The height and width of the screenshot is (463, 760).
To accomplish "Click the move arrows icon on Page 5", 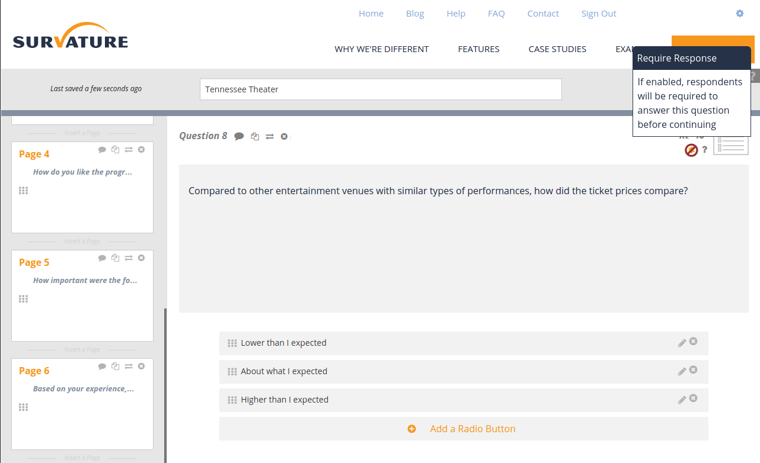I will (129, 258).
